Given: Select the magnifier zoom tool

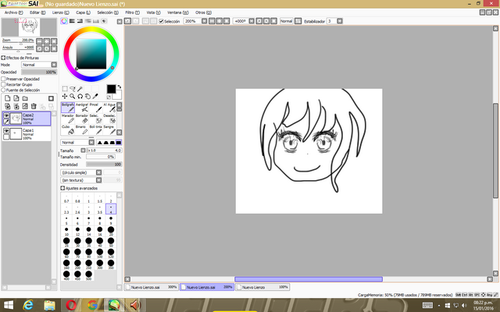Looking at the screenshot, I should pos(73,96).
